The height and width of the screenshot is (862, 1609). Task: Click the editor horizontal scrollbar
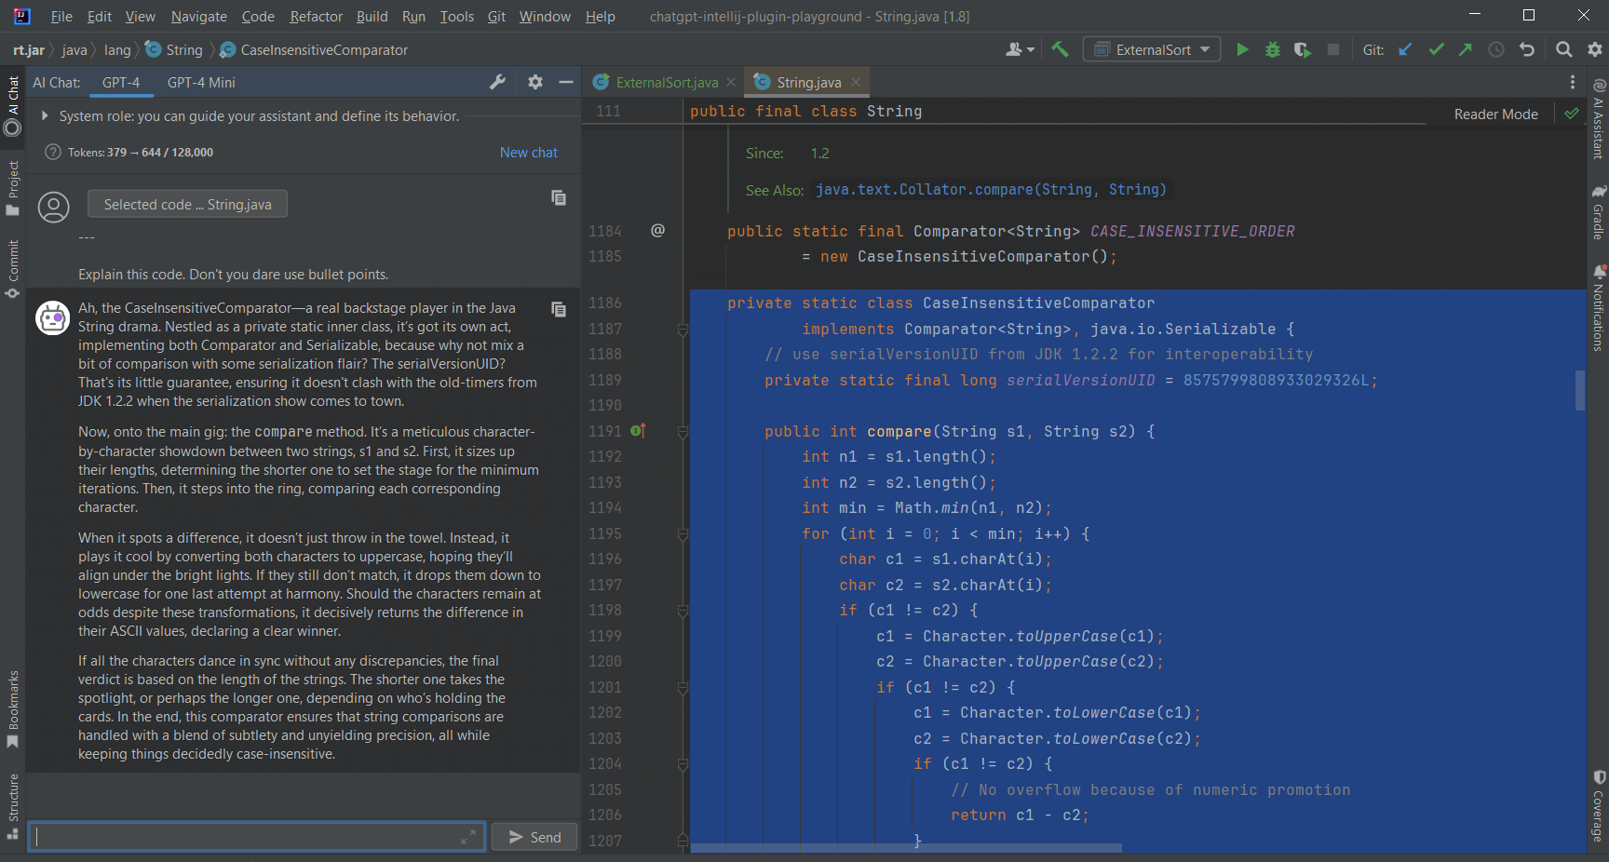(x=906, y=848)
